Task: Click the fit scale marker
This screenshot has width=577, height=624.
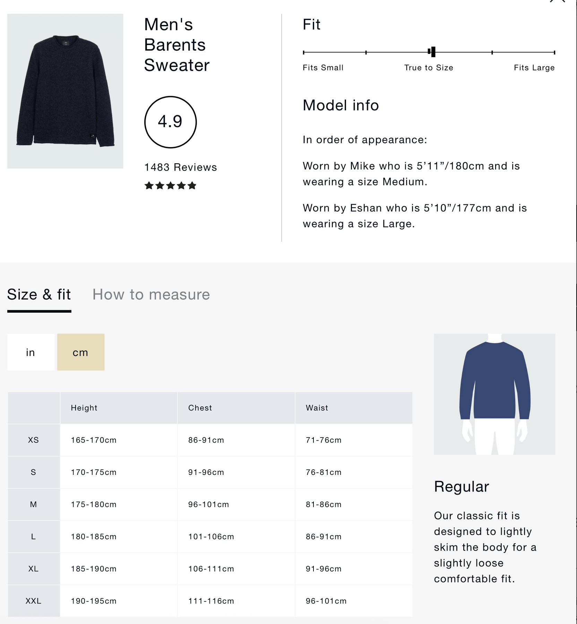Action: point(432,52)
